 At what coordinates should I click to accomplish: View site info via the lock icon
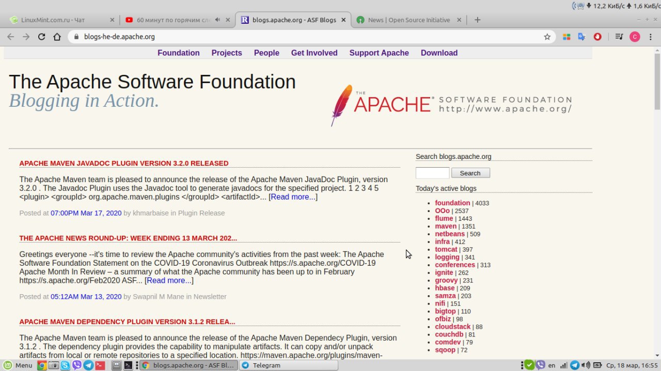point(76,37)
